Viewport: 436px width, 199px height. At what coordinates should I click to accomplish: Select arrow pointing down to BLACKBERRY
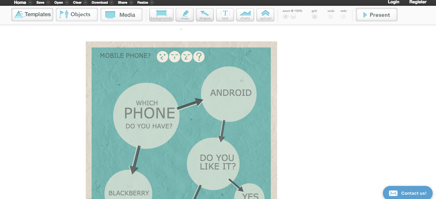[135, 160]
